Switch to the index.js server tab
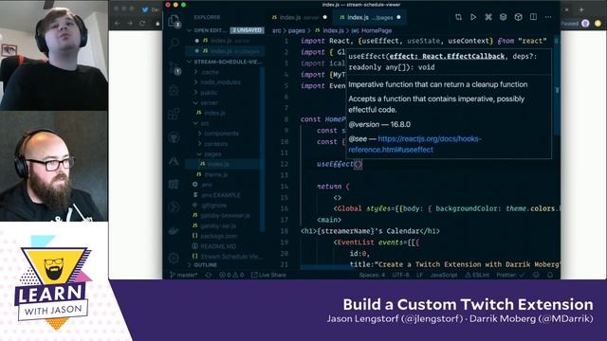The width and height of the screenshot is (607, 341). coord(300,17)
